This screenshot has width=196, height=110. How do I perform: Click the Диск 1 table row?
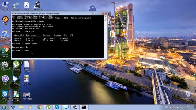click(x=41, y=40)
